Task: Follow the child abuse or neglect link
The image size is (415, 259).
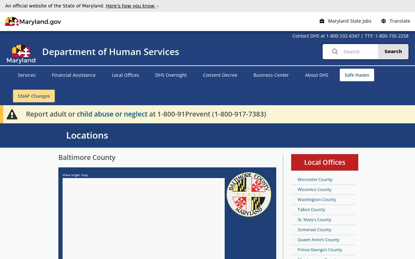Action: pyautogui.click(x=112, y=114)
